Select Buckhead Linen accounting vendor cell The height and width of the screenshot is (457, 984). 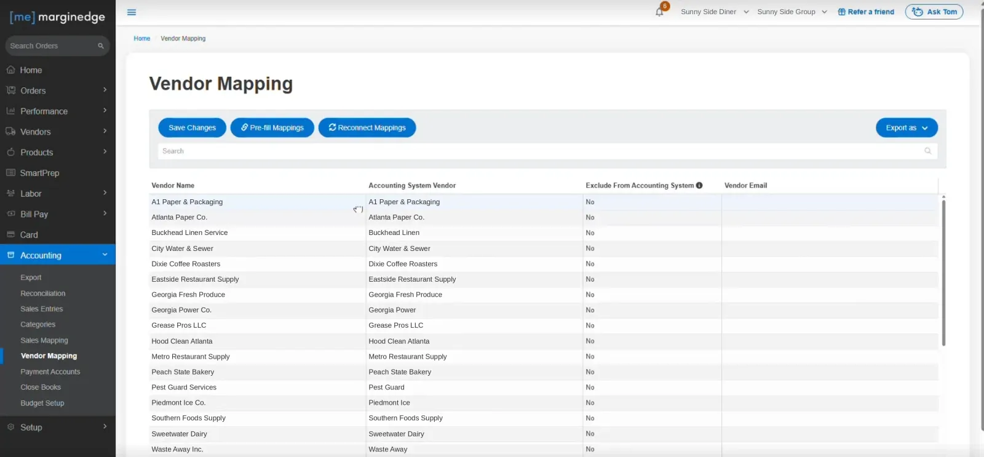[474, 233]
